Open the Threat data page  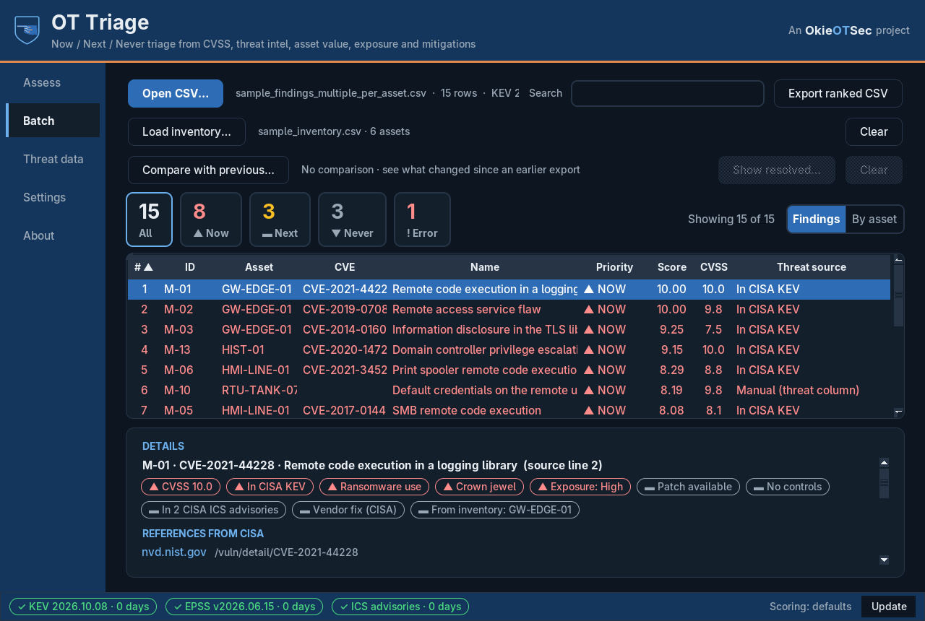[x=53, y=159]
